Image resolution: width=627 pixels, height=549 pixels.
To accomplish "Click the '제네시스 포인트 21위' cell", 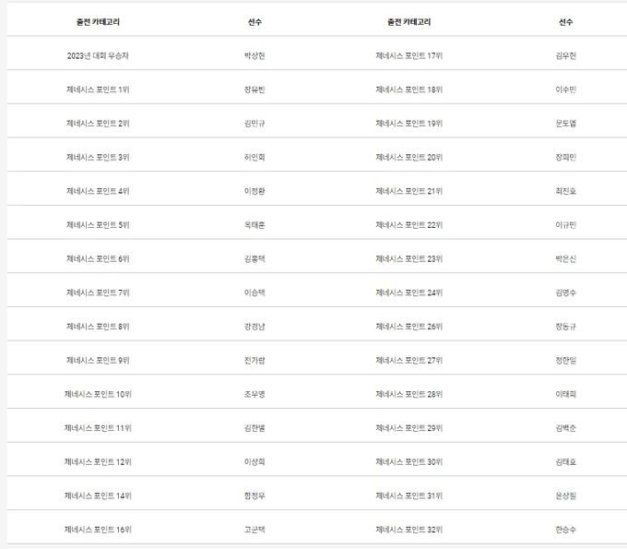I will [409, 191].
